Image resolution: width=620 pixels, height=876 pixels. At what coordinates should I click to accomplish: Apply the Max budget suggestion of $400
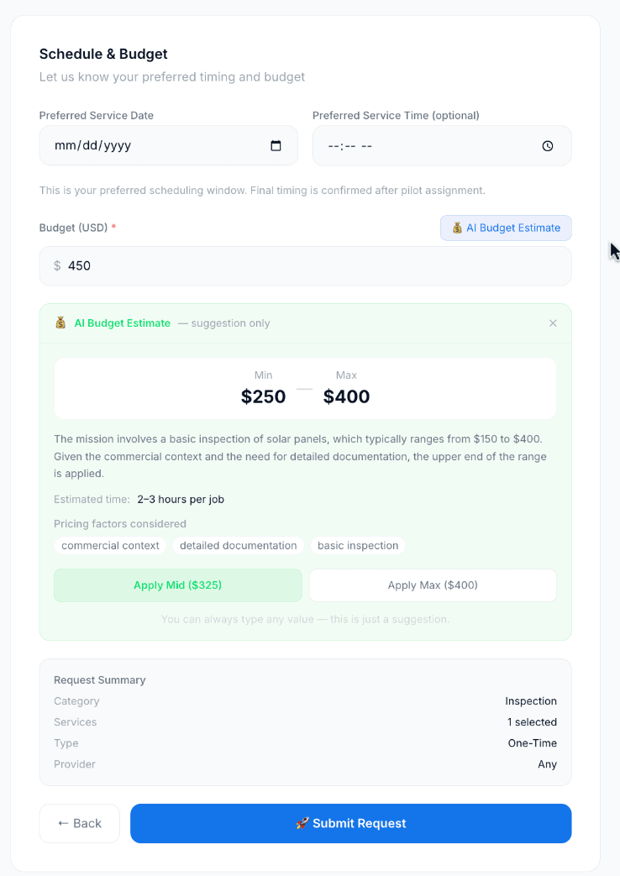[x=433, y=585]
